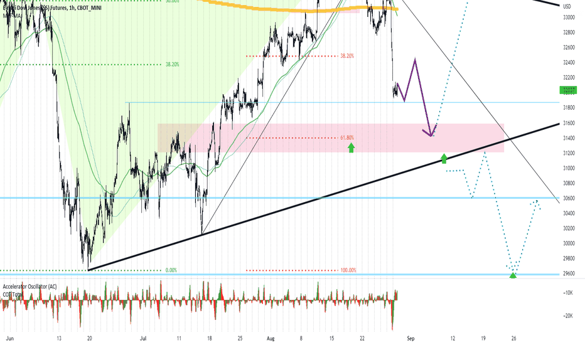
Task: Click the 30800 price axis label
Action: [x=569, y=183]
